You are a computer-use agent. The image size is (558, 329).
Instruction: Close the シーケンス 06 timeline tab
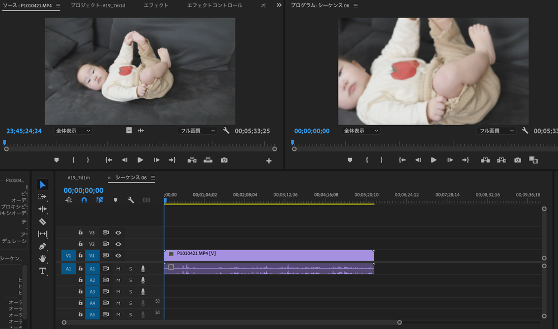[109, 178]
